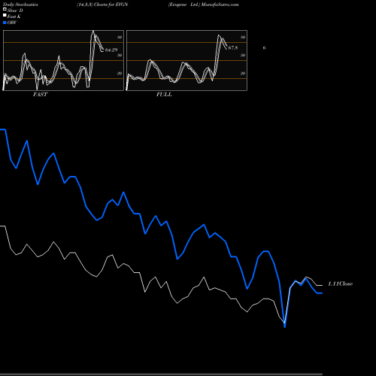Click the 50 axis label in FULL chart

[243, 55]
